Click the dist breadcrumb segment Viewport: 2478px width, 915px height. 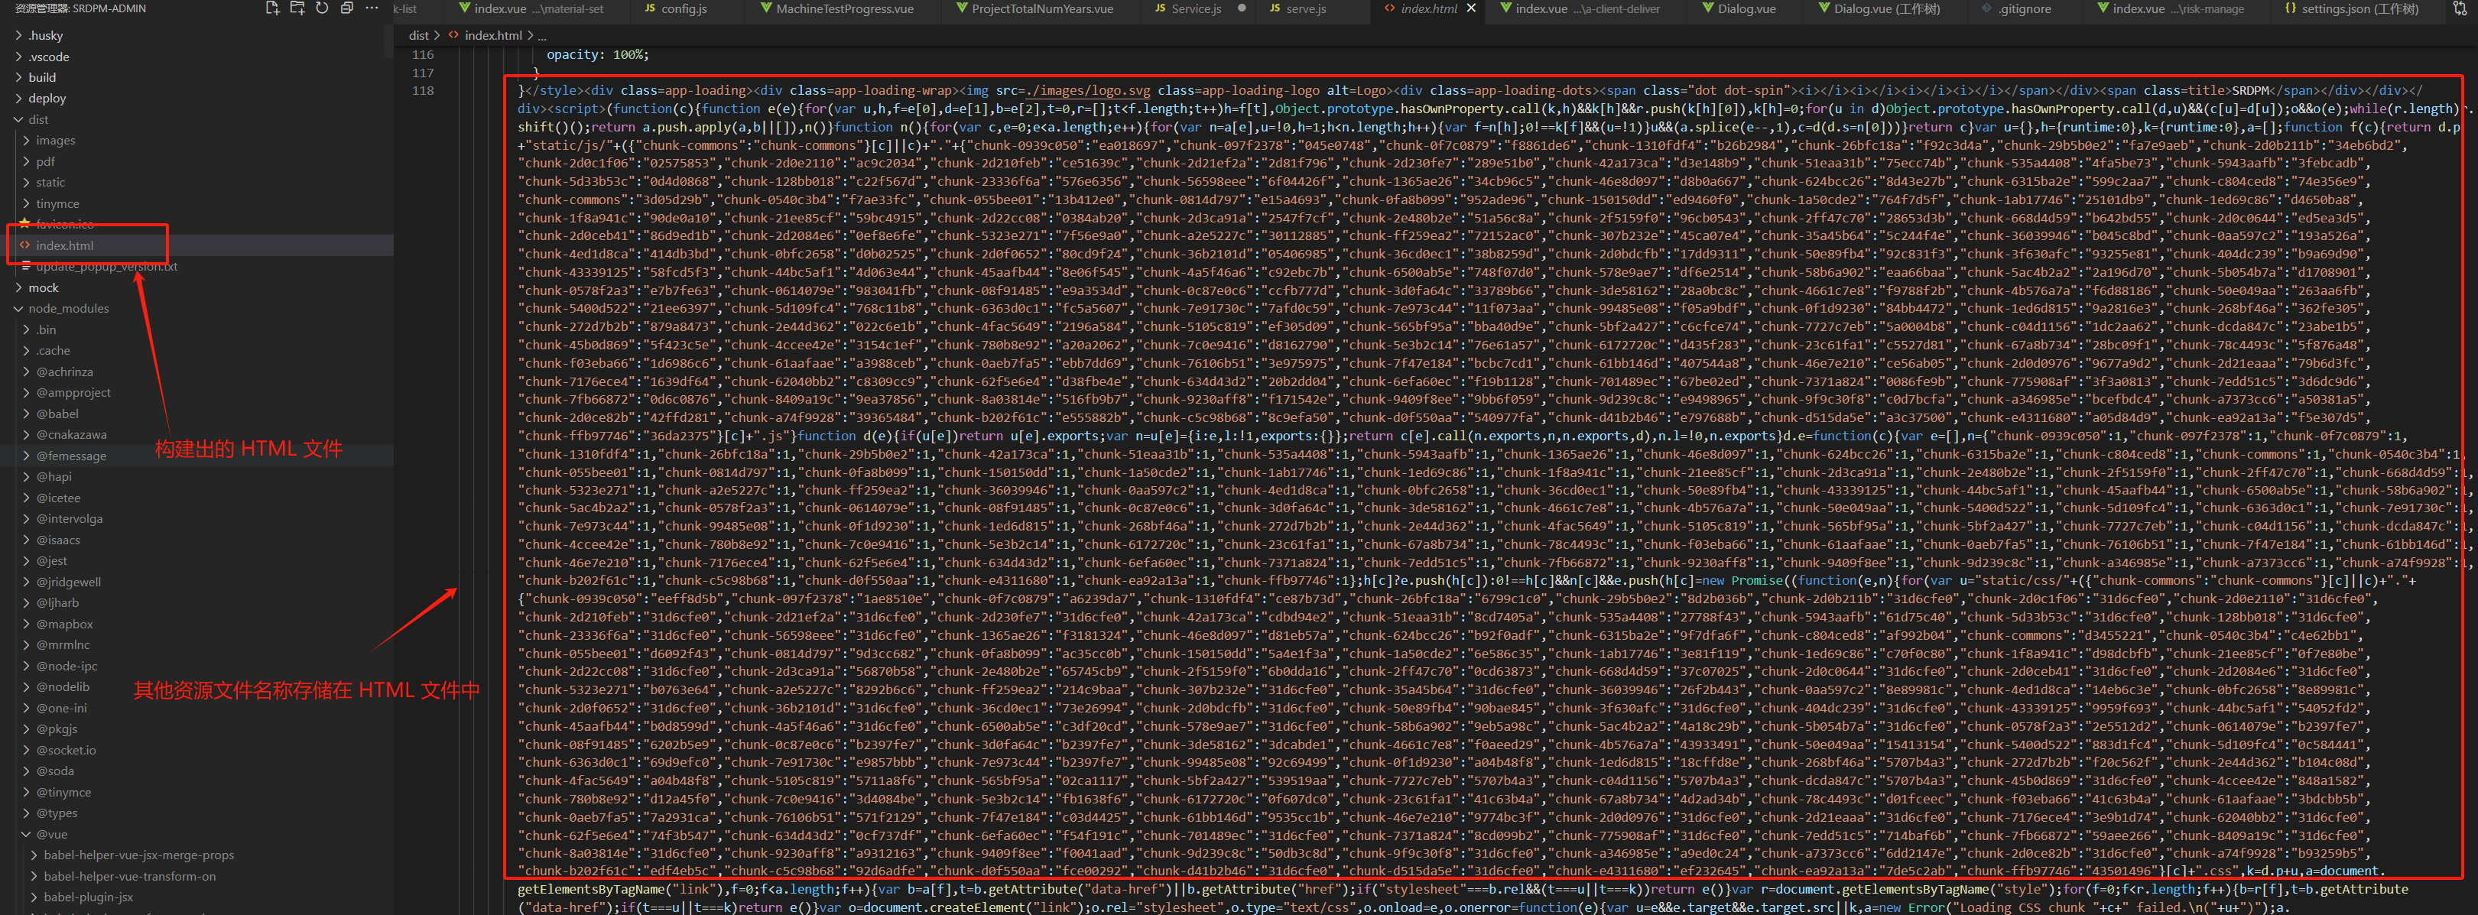tap(418, 36)
